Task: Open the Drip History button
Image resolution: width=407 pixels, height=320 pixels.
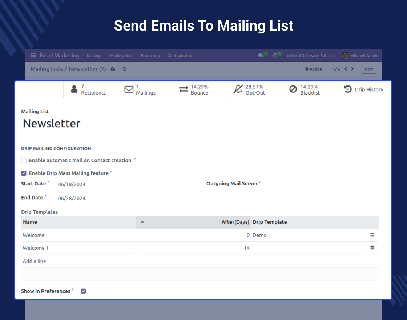Action: point(364,89)
